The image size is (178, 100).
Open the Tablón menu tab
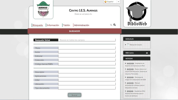coord(66,25)
